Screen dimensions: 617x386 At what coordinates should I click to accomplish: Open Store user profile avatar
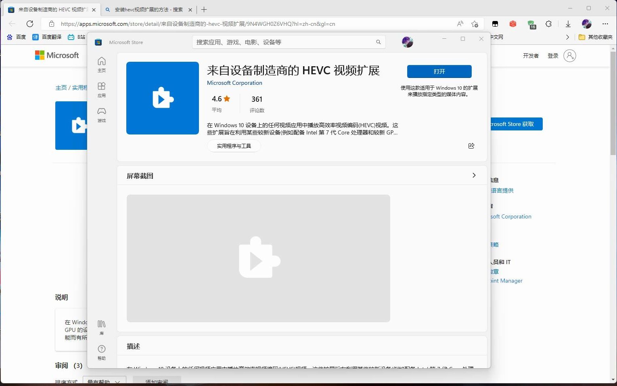[408, 42]
